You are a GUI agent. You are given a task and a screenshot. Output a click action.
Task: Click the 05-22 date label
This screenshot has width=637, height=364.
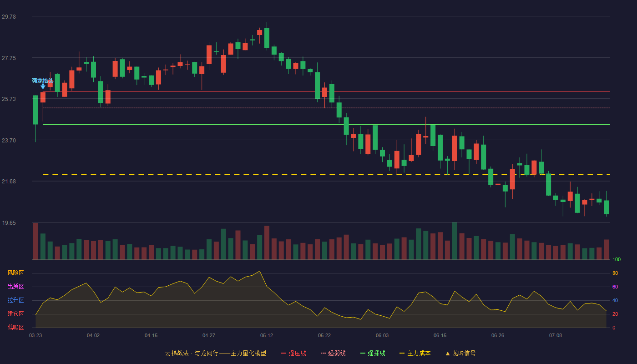click(324, 335)
